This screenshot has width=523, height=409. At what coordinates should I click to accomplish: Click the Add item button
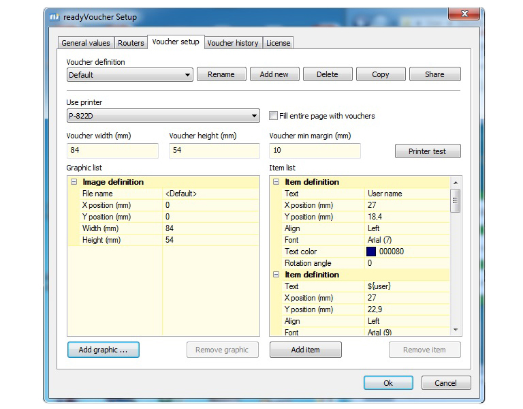point(305,350)
